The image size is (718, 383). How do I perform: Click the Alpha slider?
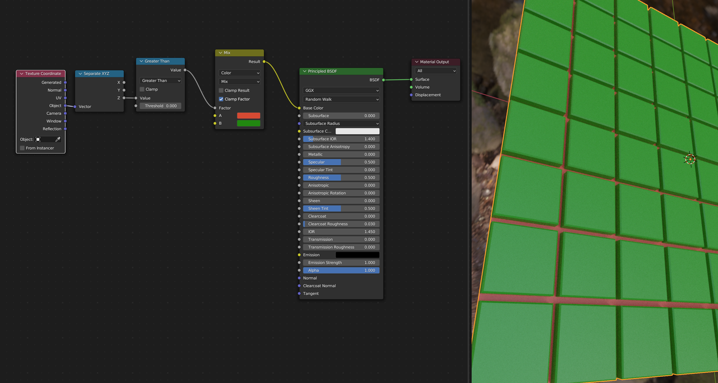[341, 270]
